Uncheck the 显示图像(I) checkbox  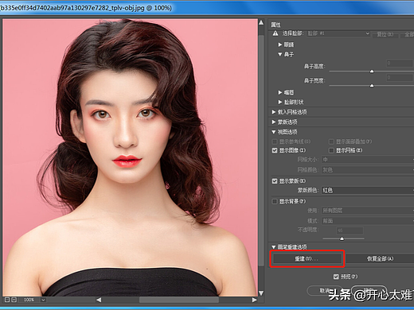point(275,150)
